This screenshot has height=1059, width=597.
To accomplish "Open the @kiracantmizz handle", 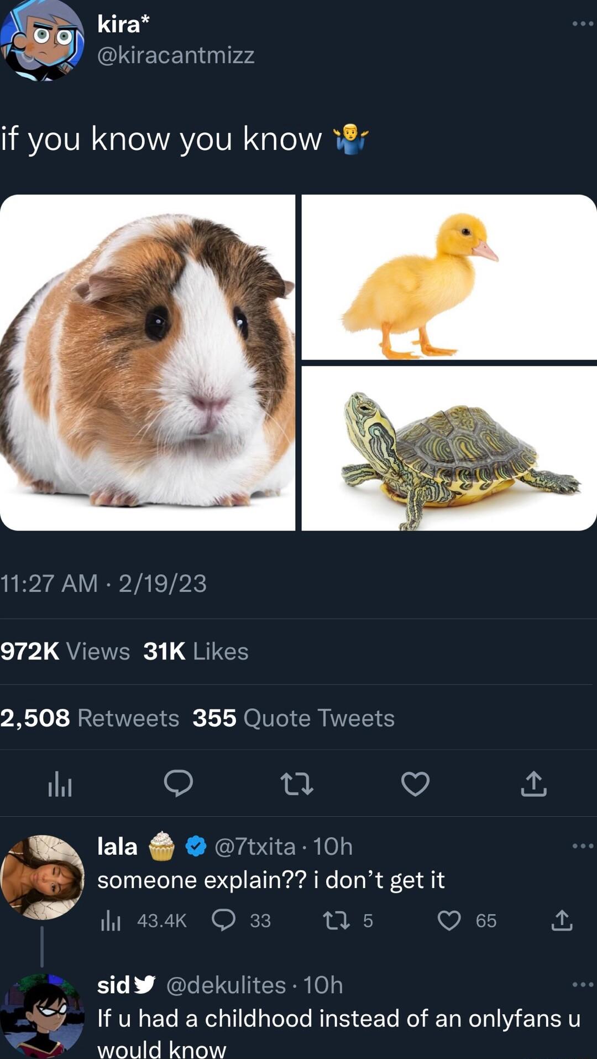I will 176,55.
